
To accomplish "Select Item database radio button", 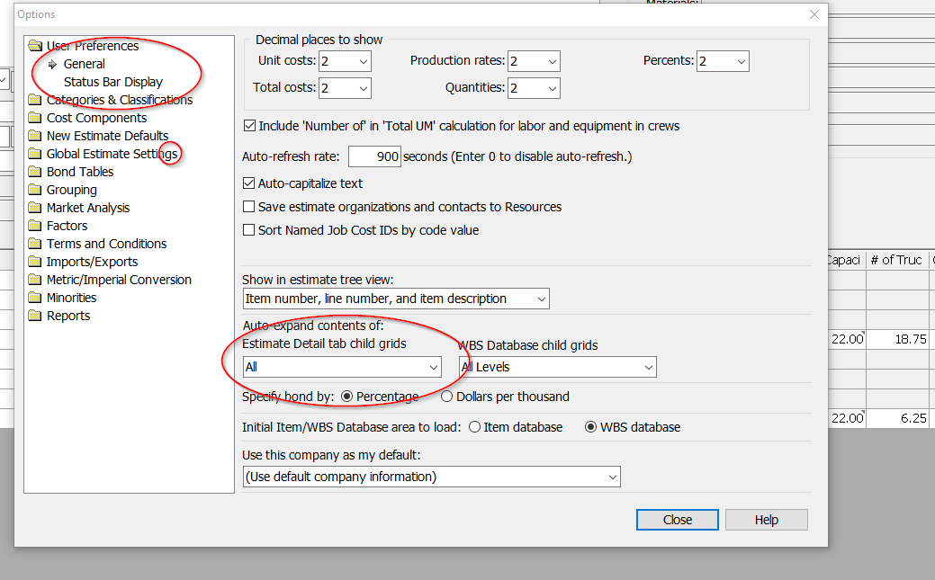I will coord(474,427).
